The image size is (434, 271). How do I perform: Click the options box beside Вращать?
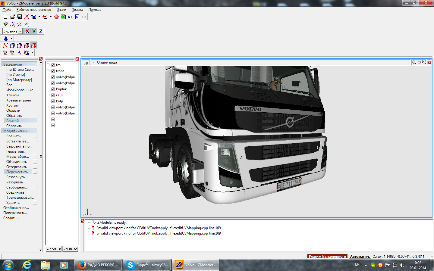point(35,136)
